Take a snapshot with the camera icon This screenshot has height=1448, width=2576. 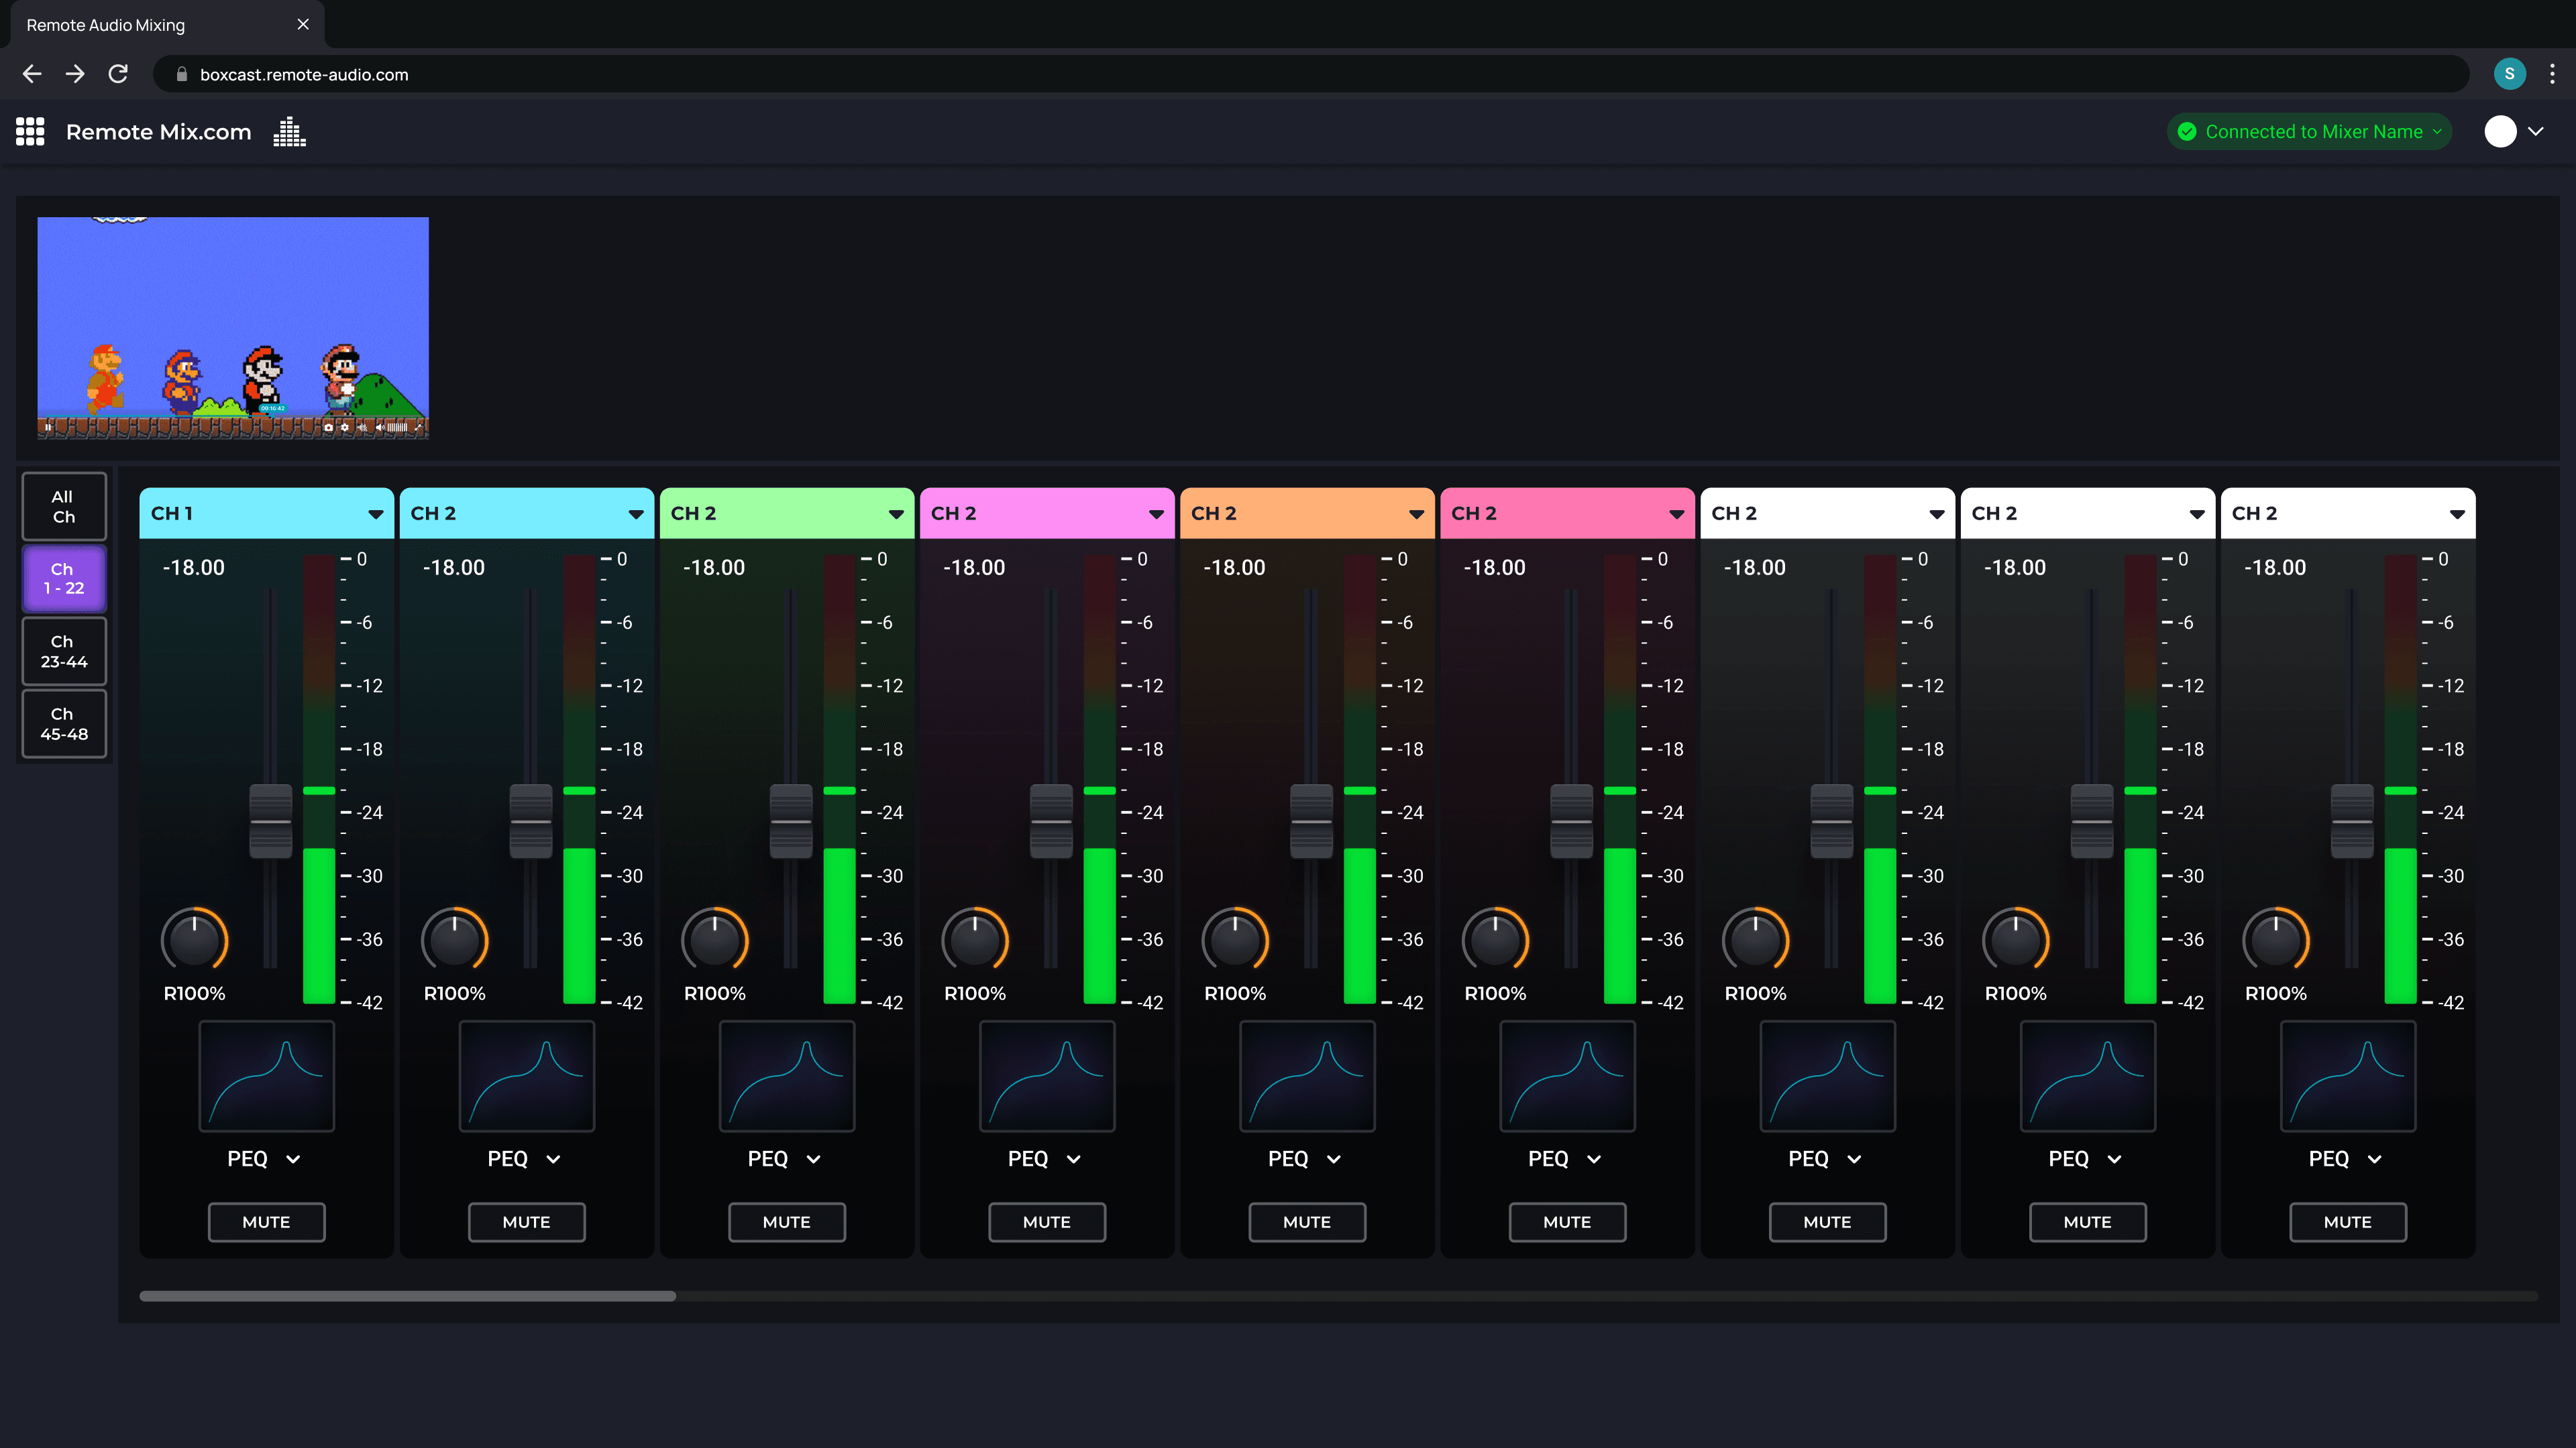pyautogui.click(x=329, y=428)
